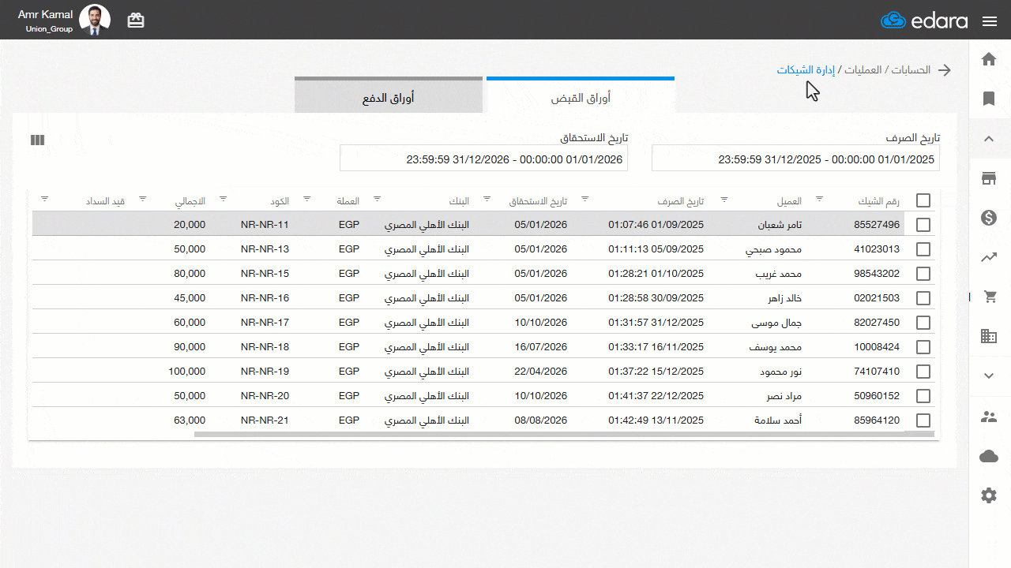1011x568 pixels.
Task: Open filter for قيد السداد column
Action: [x=44, y=199]
